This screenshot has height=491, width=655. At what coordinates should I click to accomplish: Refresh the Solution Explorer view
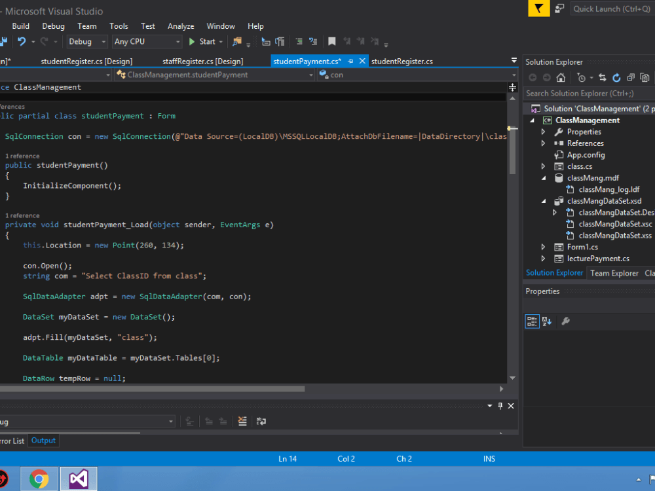pyautogui.click(x=616, y=78)
